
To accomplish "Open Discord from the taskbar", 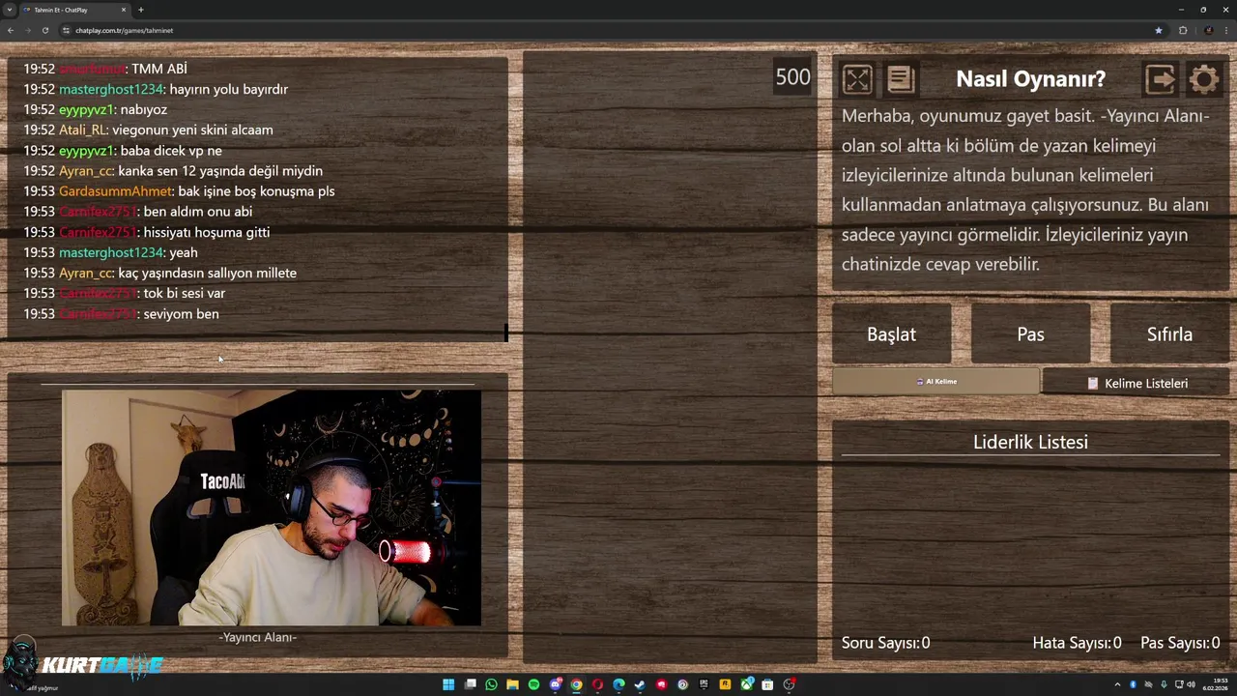I will [x=555, y=684].
